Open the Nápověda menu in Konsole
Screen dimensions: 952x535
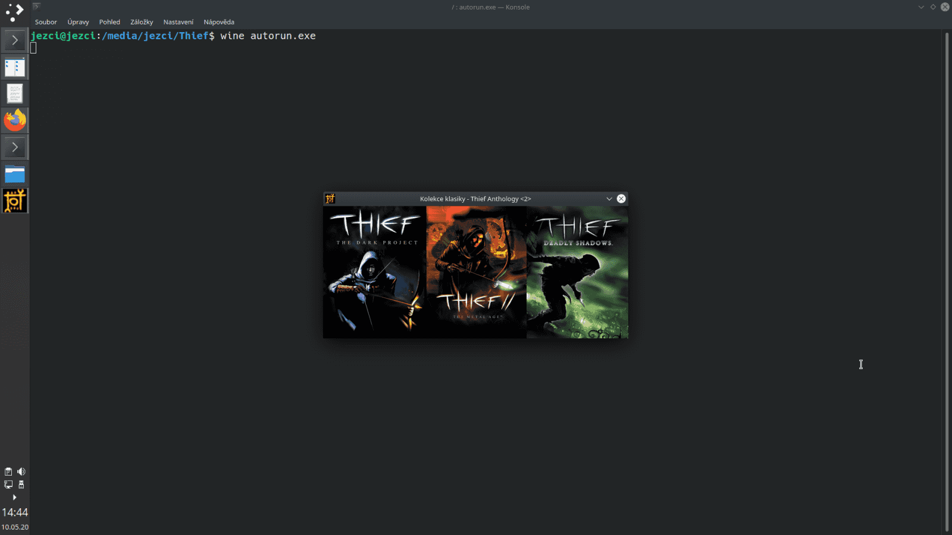pyautogui.click(x=218, y=21)
